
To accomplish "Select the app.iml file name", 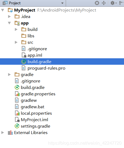I will tap(35, 55).
